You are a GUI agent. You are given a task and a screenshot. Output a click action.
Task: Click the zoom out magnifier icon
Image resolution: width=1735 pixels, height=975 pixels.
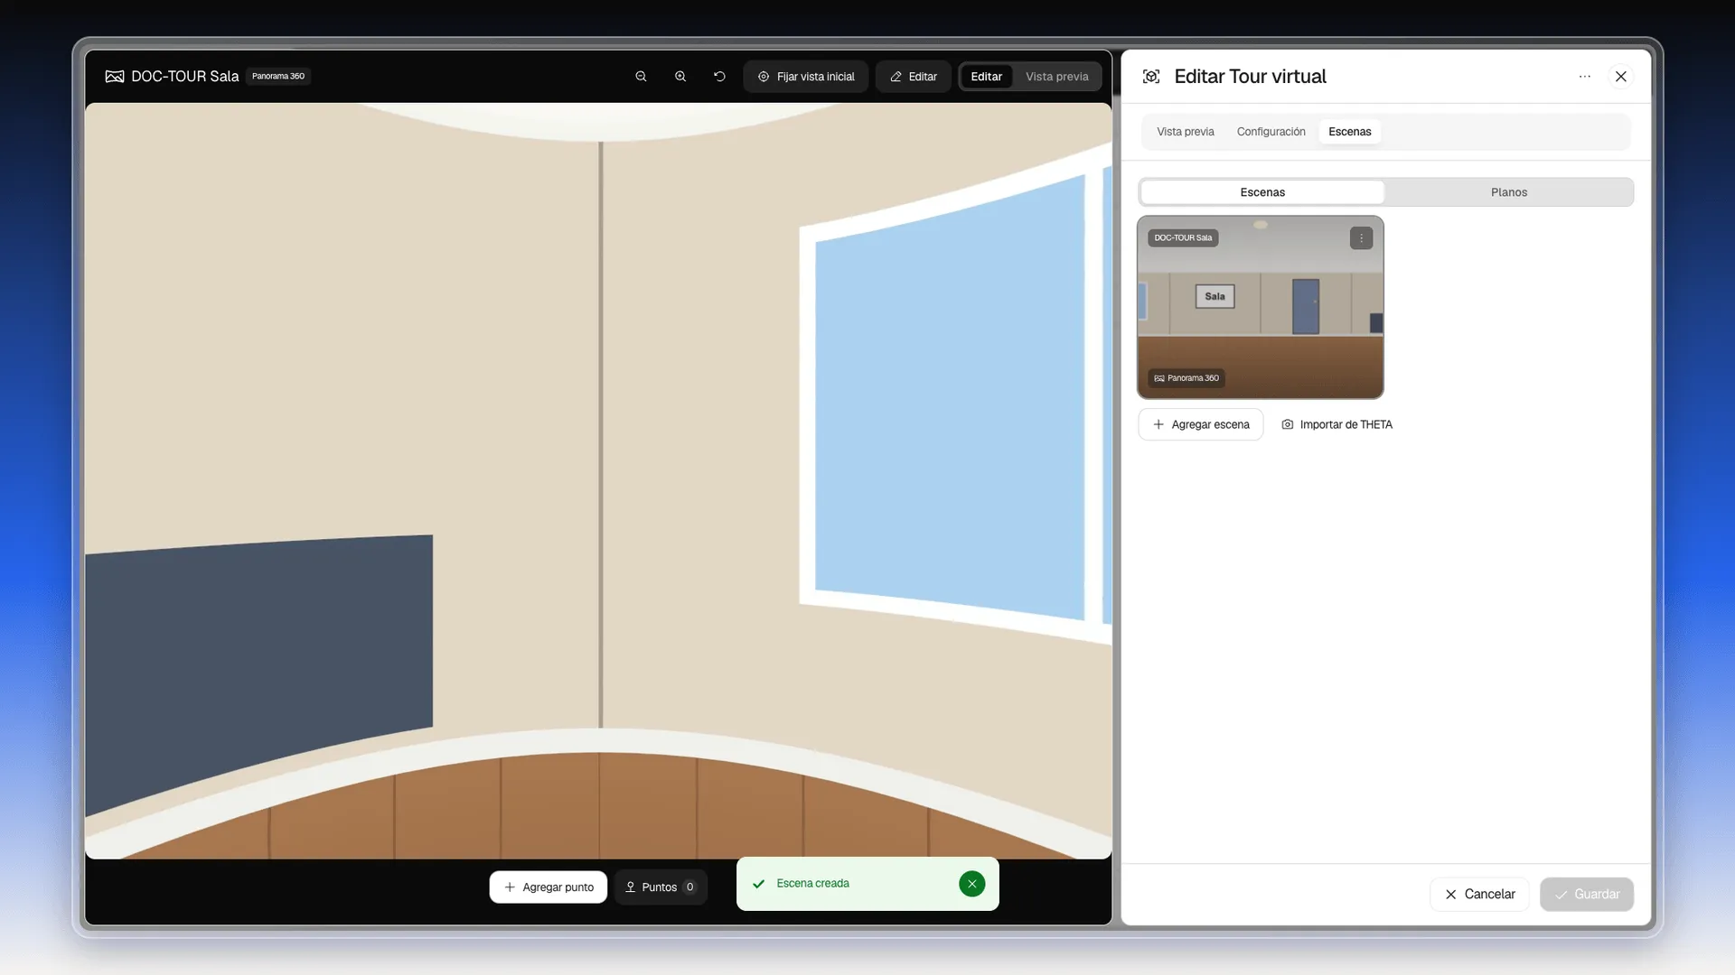point(641,77)
